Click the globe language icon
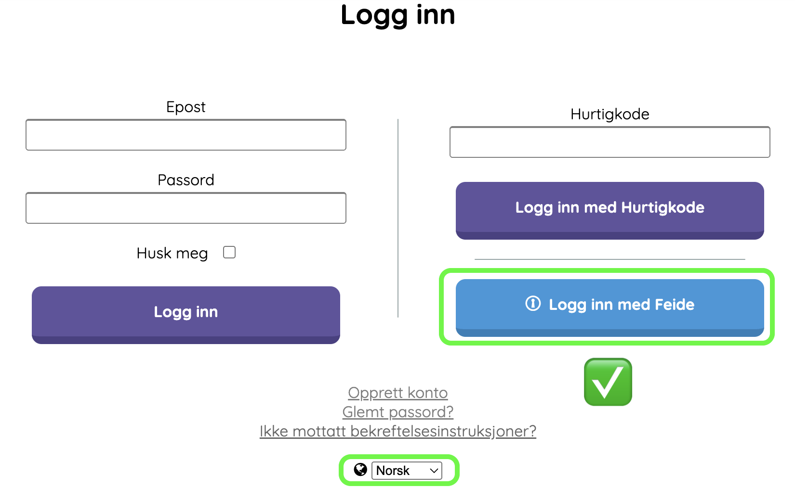The image size is (795, 487). [360, 470]
